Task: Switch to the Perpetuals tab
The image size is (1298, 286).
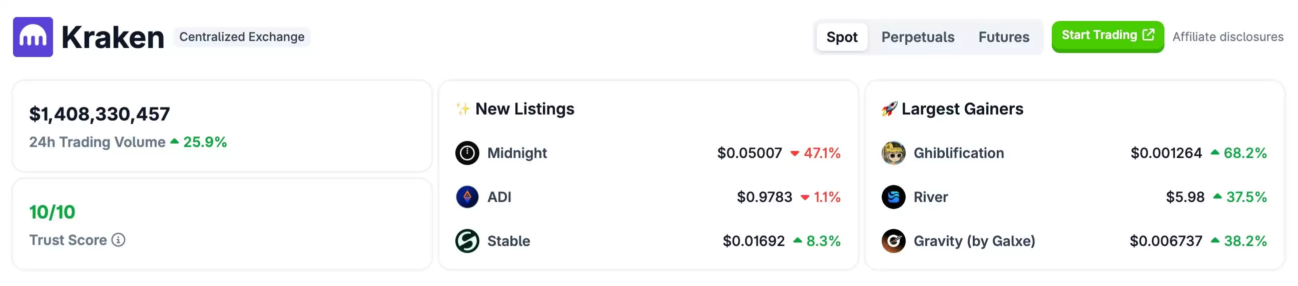Action: 918,37
